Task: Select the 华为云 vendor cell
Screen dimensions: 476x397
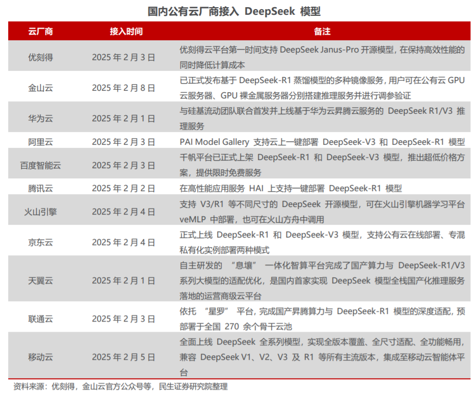Action: click(x=41, y=119)
